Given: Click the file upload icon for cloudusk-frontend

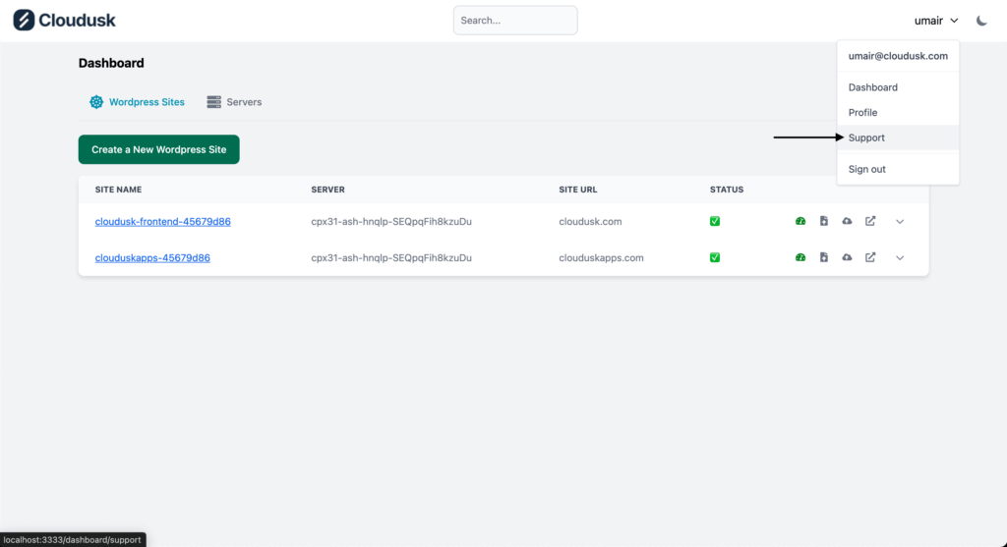Looking at the screenshot, I should [824, 221].
